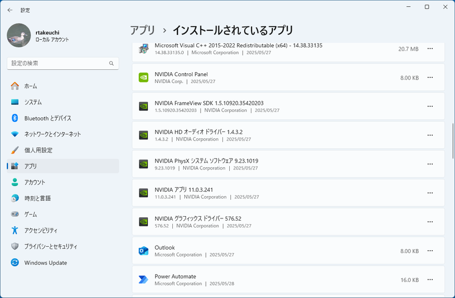Image resolution: width=455 pixels, height=298 pixels.
Task: Click ローカル アカウント under rtakeuchi
Action: click(52, 39)
